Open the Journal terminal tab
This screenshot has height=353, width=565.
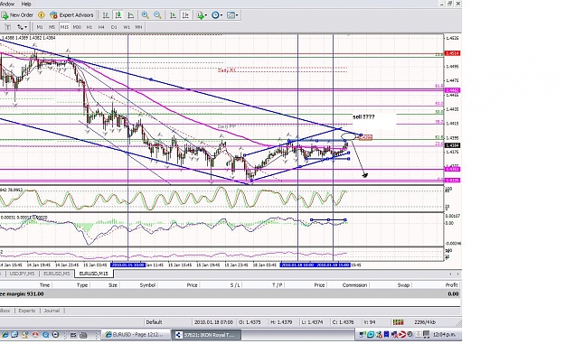[52, 311]
